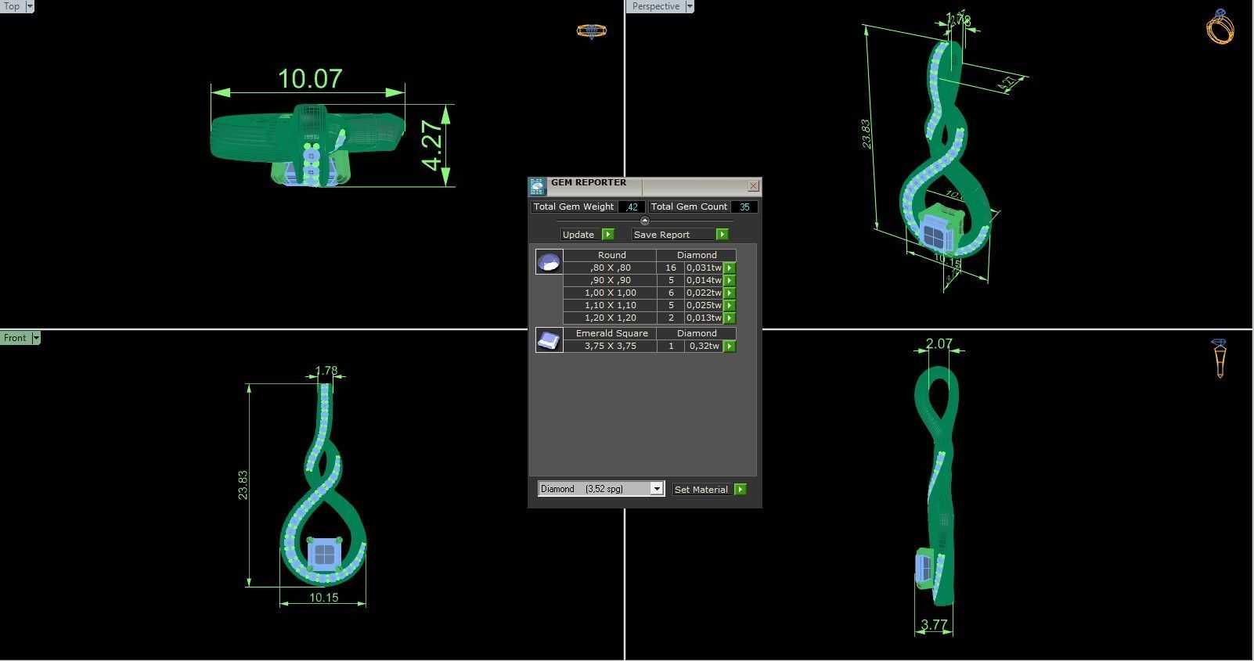
Task: Open the Front viewport dropdown arrow
Action: (36, 338)
